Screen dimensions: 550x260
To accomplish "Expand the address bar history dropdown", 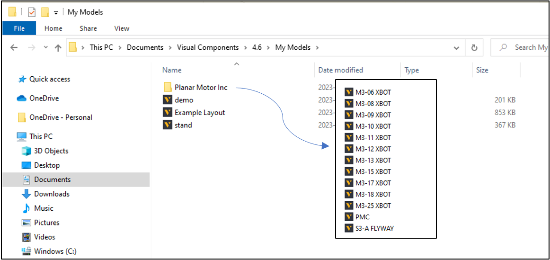I will 456,47.
